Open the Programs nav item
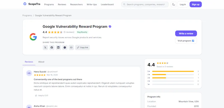The width and height of the screenshot is (224, 108). coord(49,4)
